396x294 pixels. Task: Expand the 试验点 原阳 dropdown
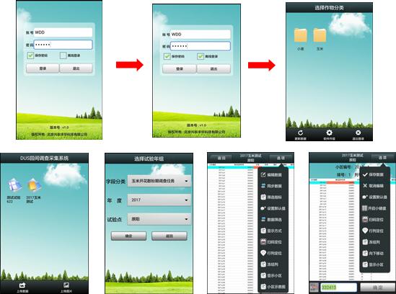[x=159, y=219]
